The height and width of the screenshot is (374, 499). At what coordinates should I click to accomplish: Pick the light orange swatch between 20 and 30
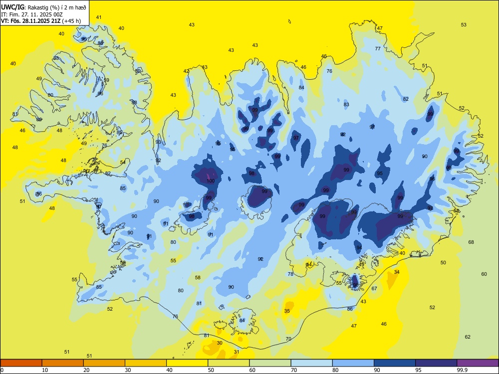coord(104,363)
